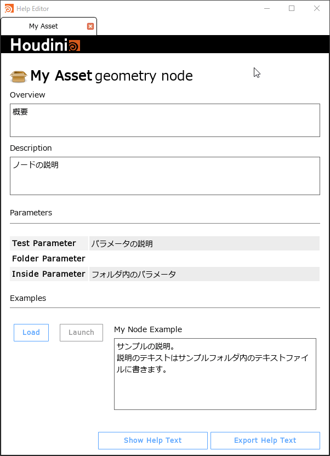Viewport: 330px width, 456px height.
Task: Minimize the Help Editor window
Action: pos(266,9)
